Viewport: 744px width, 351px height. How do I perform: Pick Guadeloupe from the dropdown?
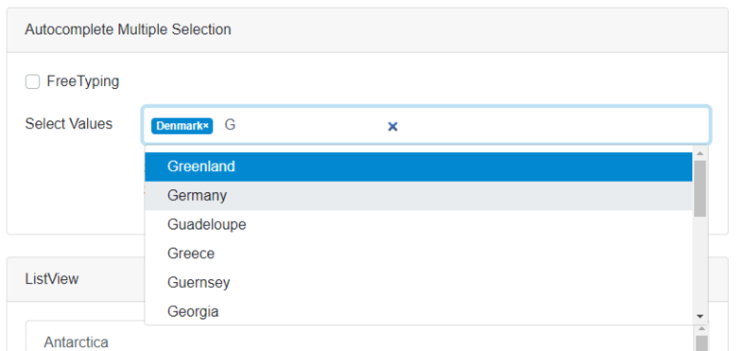[x=418, y=224]
